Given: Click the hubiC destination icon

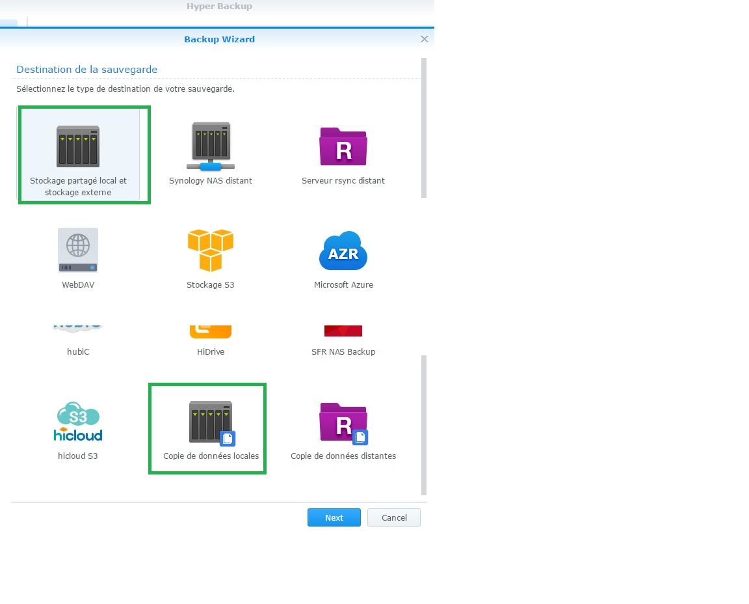Looking at the screenshot, I should (78, 329).
